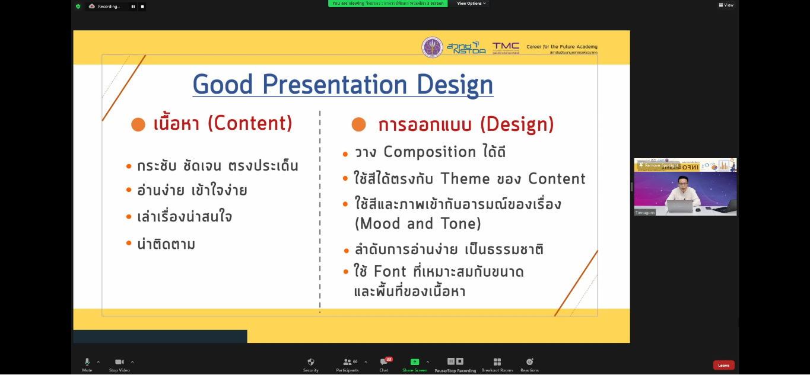Stop the recording in bottom toolbar

point(460,361)
